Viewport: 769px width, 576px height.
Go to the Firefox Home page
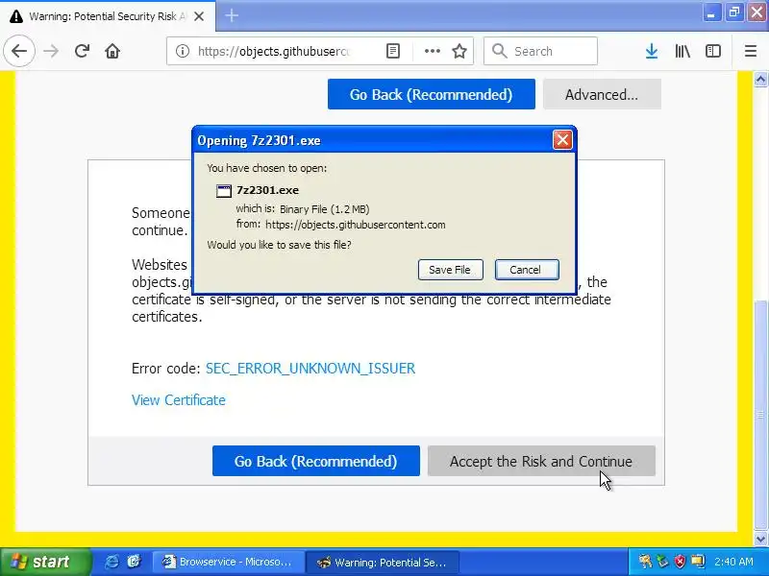112,51
